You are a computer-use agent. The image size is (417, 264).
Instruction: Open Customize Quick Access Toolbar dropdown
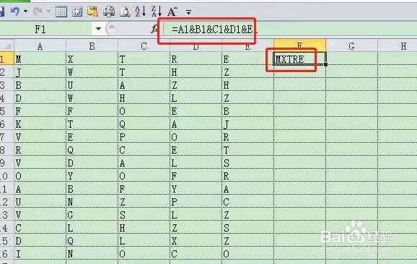click(x=188, y=12)
